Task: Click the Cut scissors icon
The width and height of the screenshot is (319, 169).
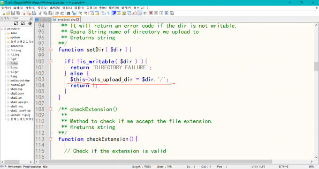Action: pyautogui.click(x=40, y=13)
